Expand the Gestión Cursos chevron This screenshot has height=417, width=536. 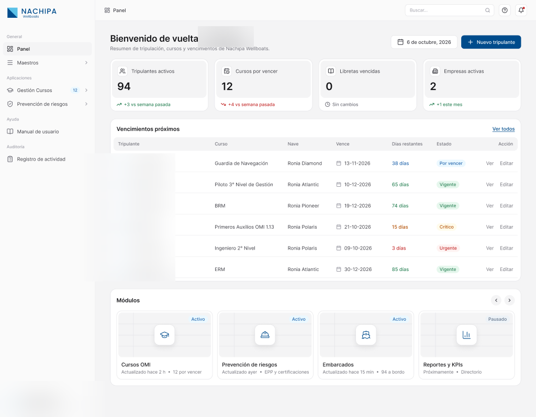(x=86, y=90)
